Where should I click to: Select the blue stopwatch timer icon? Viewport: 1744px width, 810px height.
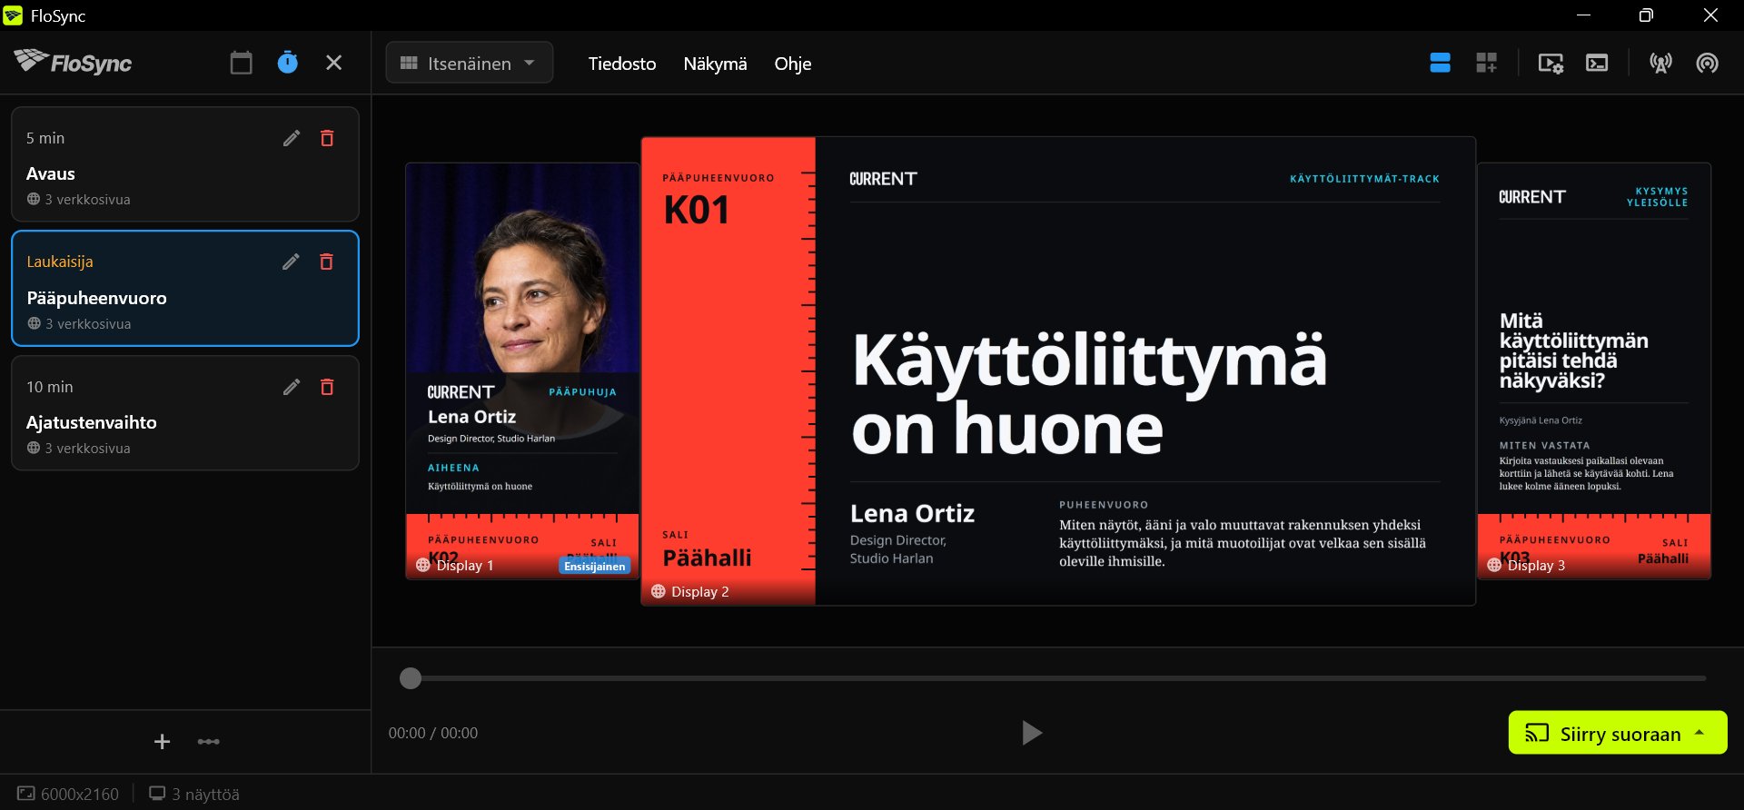pos(287,63)
